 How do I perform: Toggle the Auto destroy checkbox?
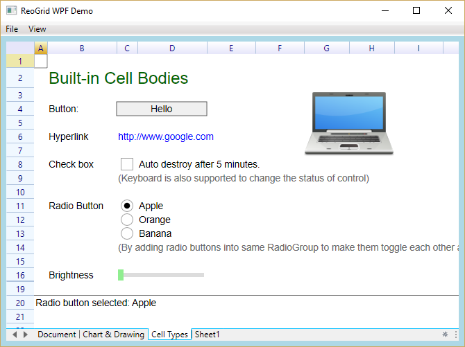127,164
